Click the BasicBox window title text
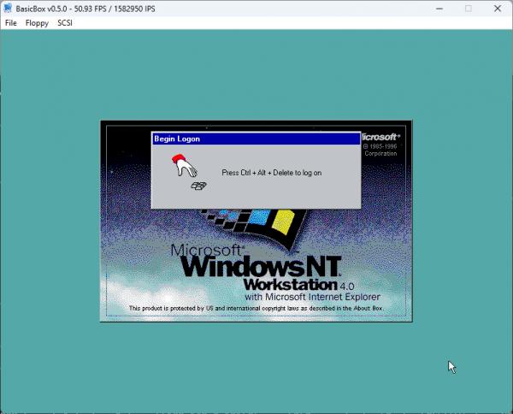 coord(85,9)
